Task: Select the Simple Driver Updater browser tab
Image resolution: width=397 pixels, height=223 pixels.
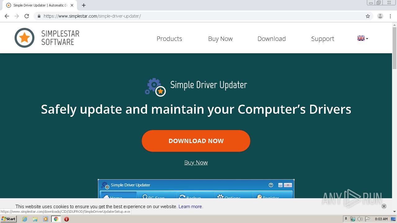Action: pyautogui.click(x=40, y=5)
